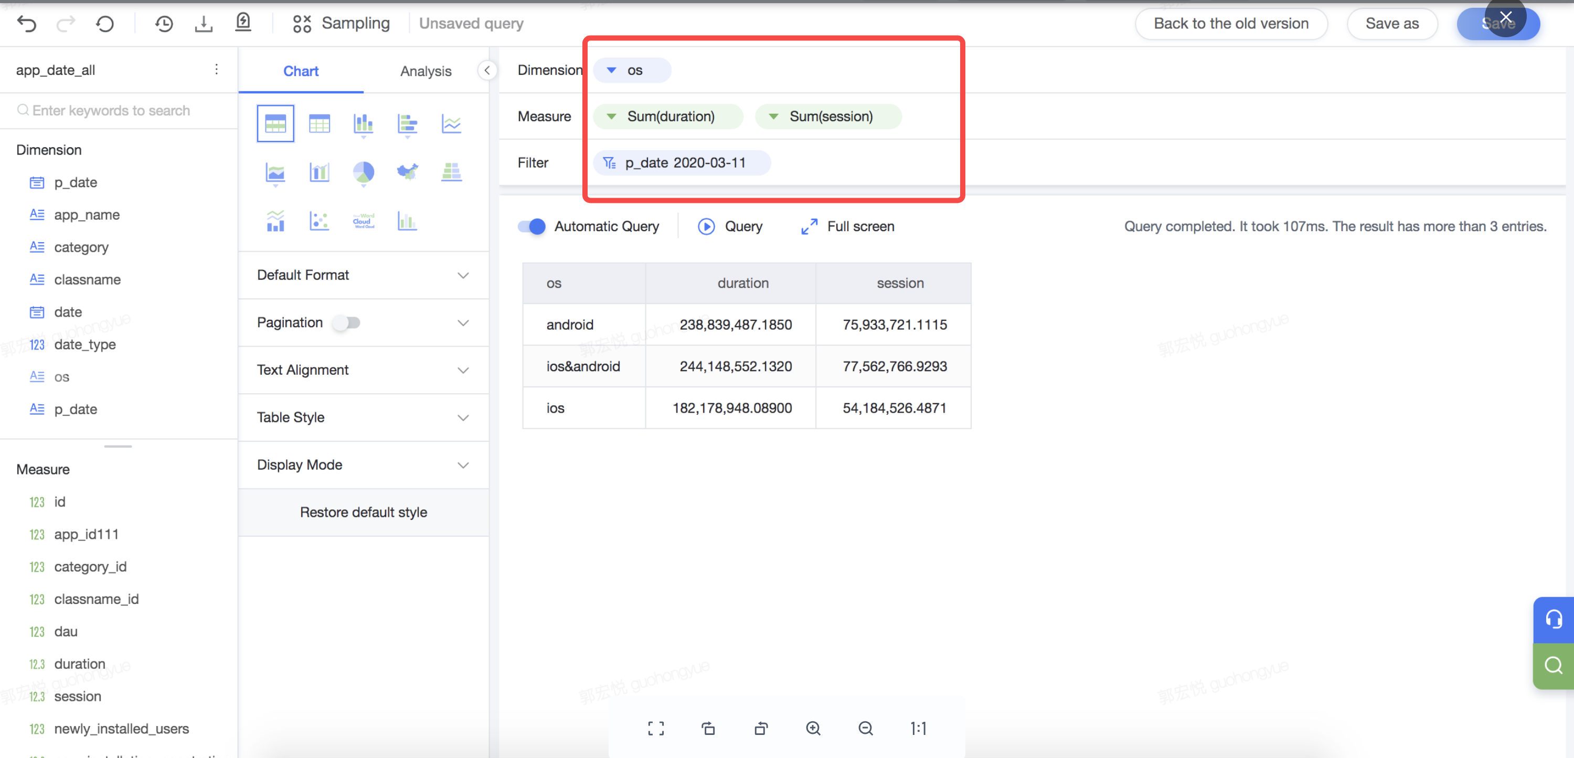
Task: Click the zoom out magnifier icon
Action: (866, 728)
